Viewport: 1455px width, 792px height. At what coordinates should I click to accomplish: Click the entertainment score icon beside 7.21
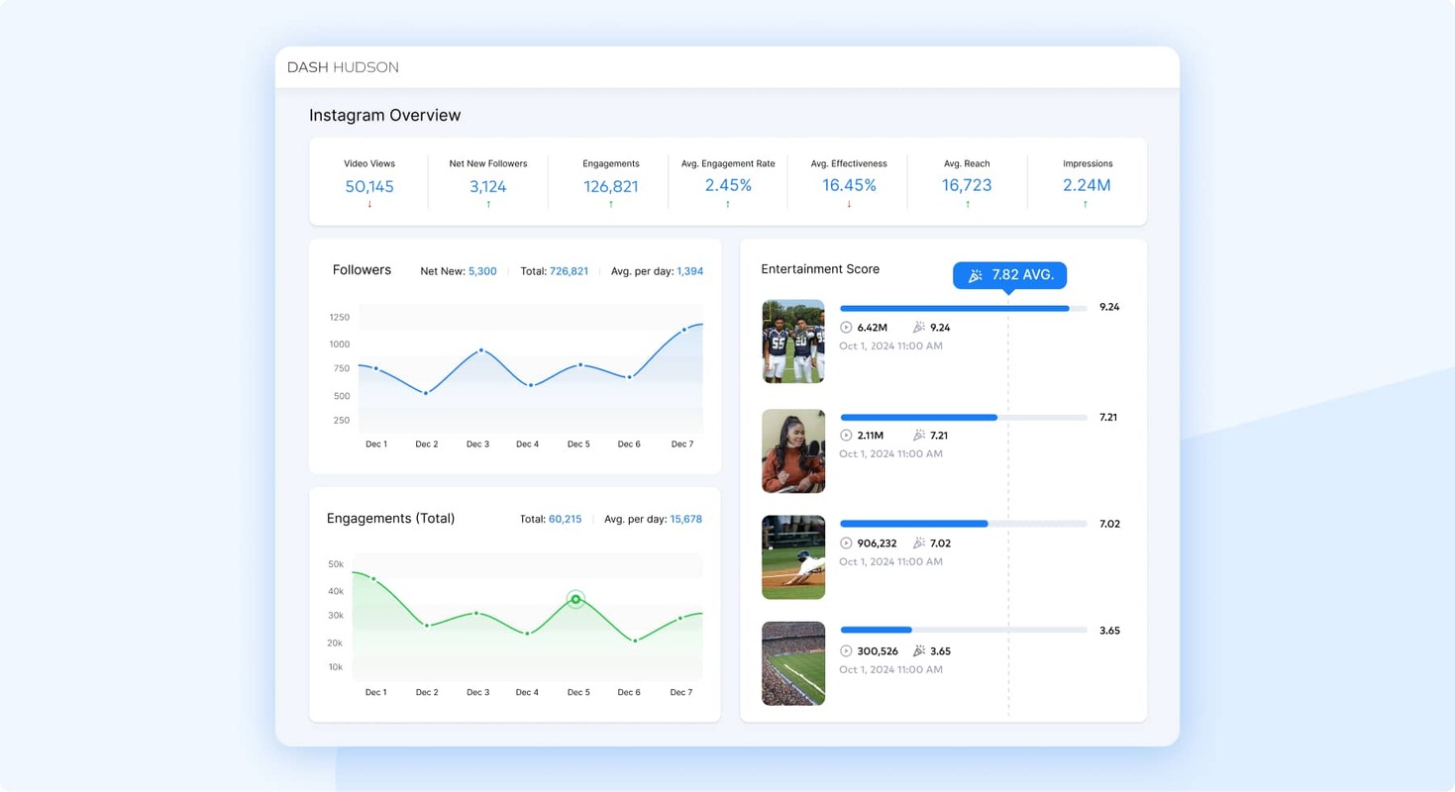coord(919,435)
